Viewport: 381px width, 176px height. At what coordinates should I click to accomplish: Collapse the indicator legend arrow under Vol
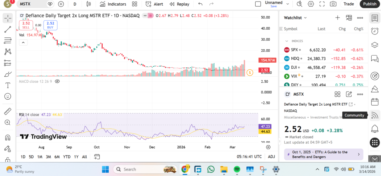pyautogui.click(x=23, y=42)
